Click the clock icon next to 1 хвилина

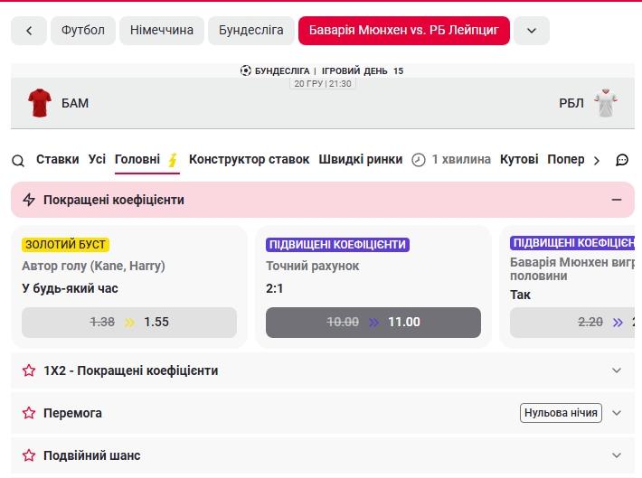coord(419,160)
